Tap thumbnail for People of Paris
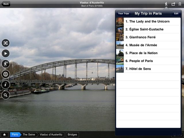This screenshot has width=184, height=138. [120, 61]
